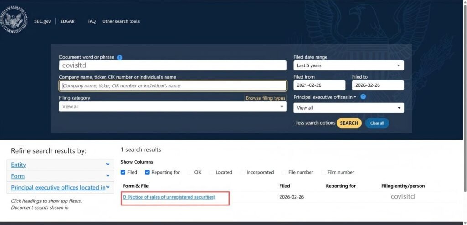The image size is (467, 225).
Task: Toggle the Filed column checkbox
Action: point(123,172)
